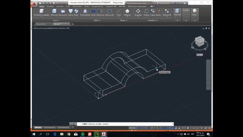Click the ViewCube in the viewport
This screenshot has height=137, width=243.
pos(200,41)
